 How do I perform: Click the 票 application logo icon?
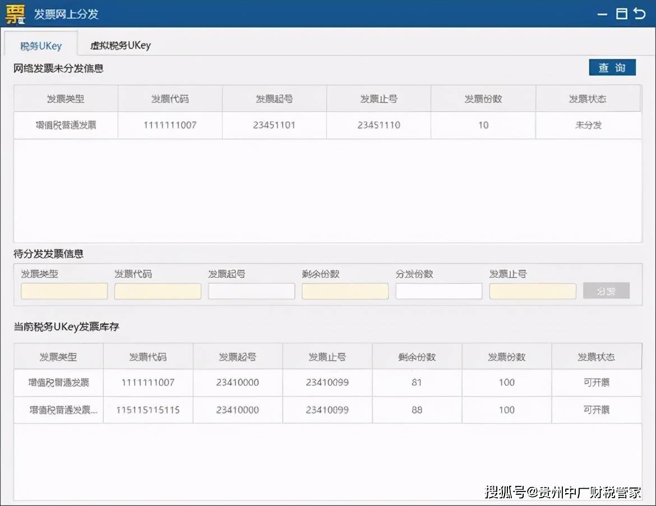pyautogui.click(x=15, y=14)
